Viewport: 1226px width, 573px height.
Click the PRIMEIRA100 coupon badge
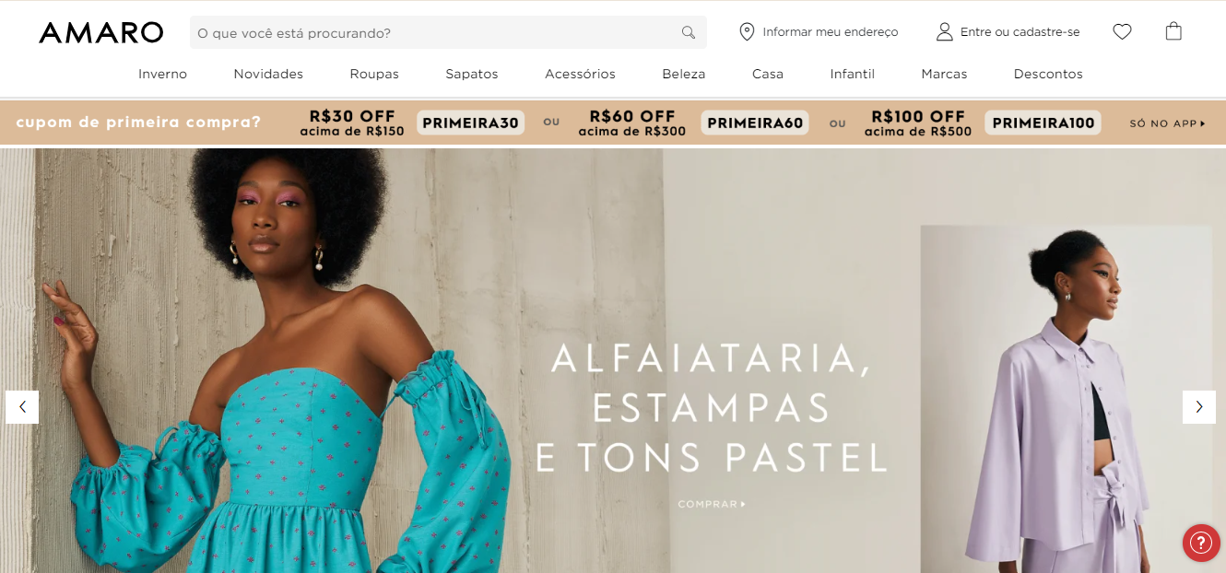point(1043,123)
